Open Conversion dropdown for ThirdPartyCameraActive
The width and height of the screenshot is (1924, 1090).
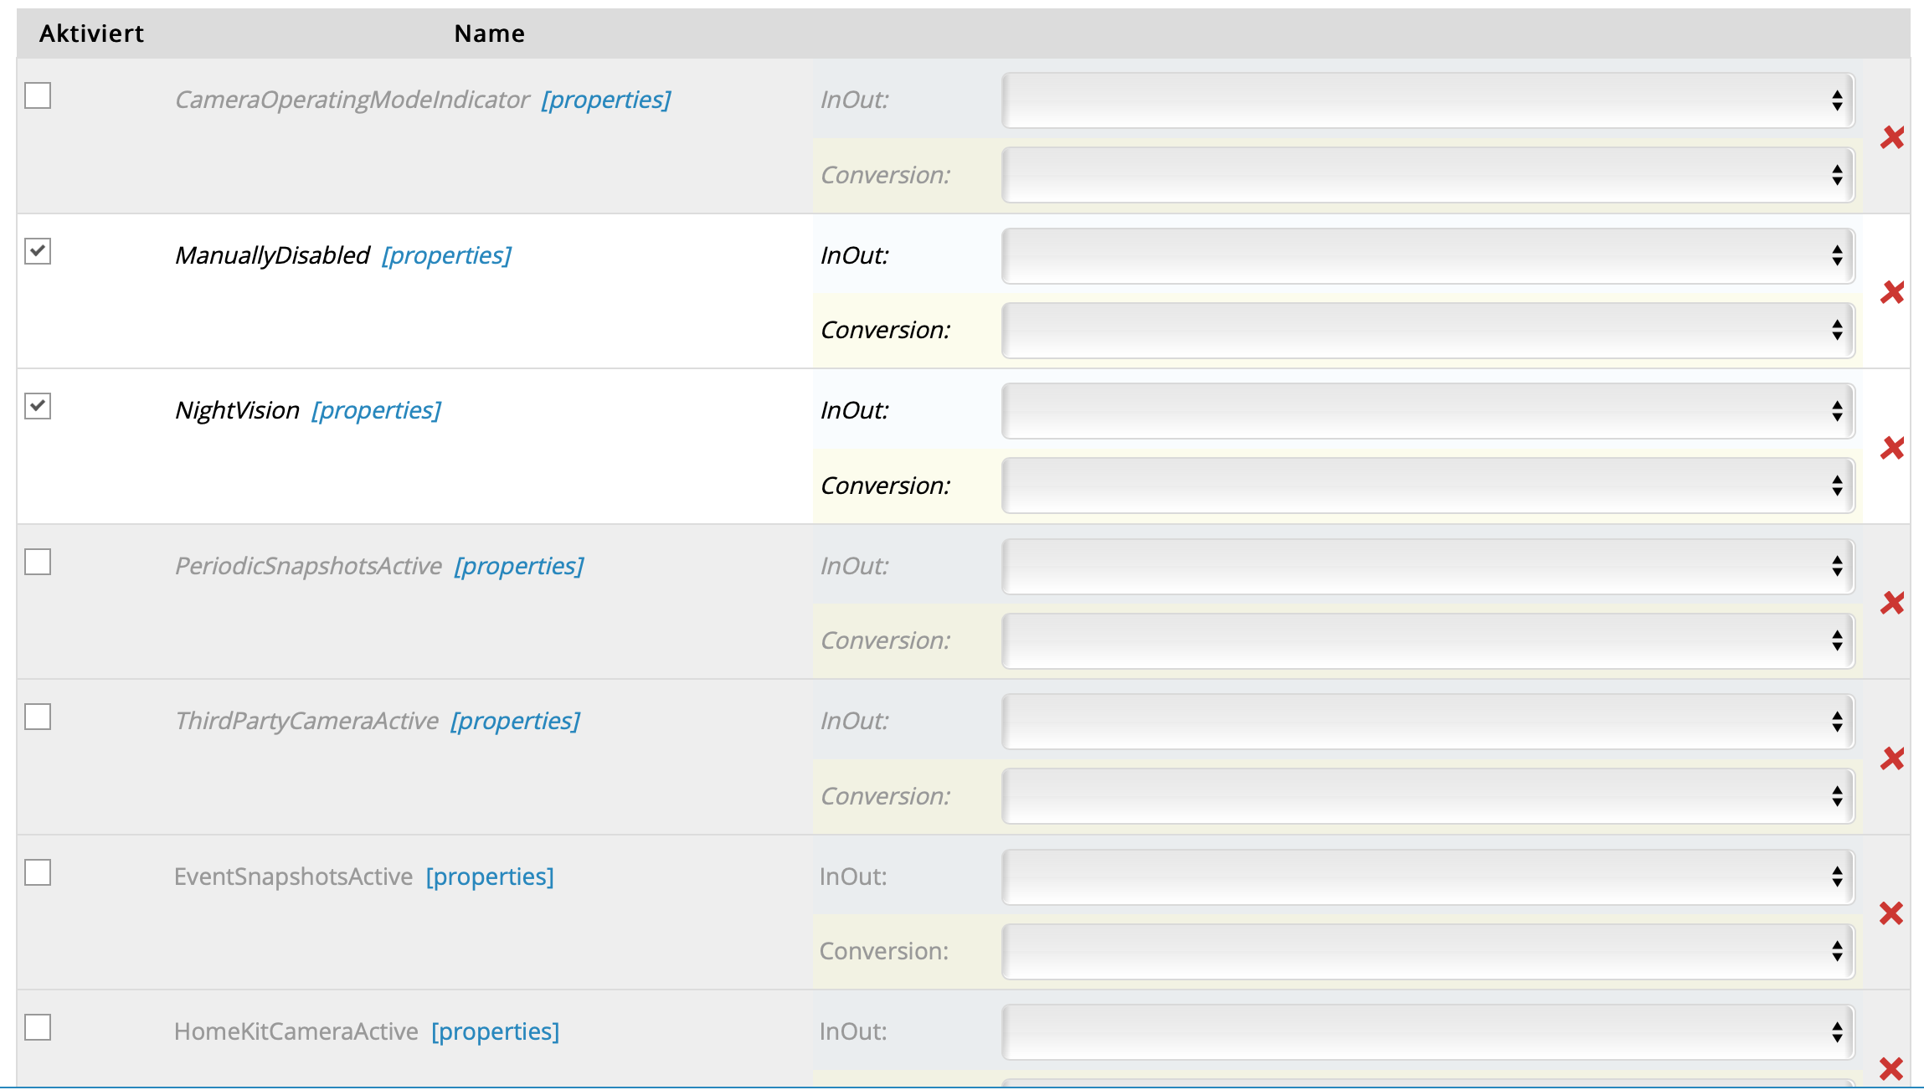[x=1428, y=796]
